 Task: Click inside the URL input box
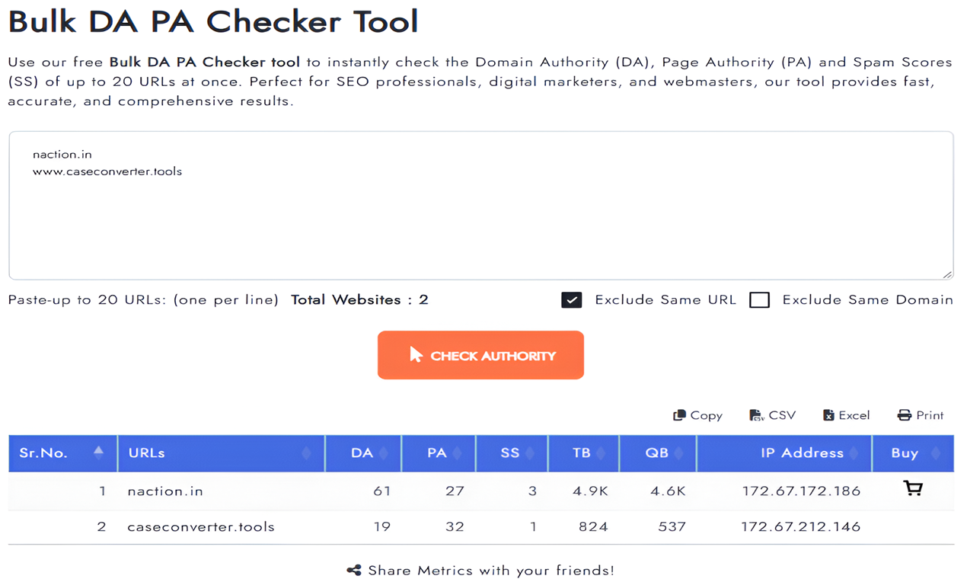coord(480,206)
